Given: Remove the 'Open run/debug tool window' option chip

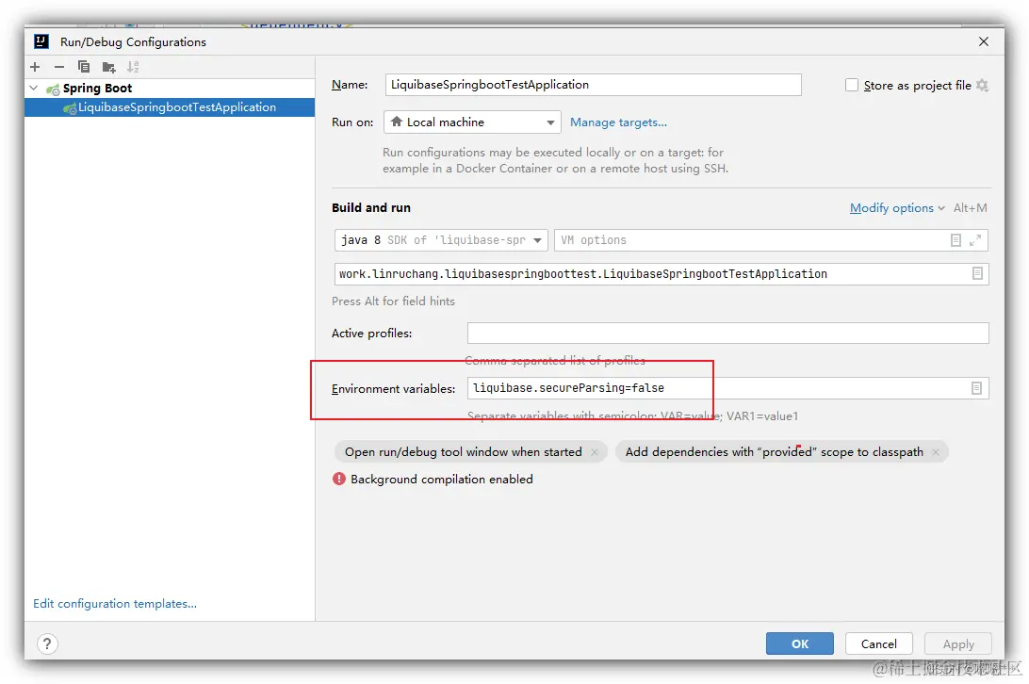Looking at the screenshot, I should [x=595, y=452].
